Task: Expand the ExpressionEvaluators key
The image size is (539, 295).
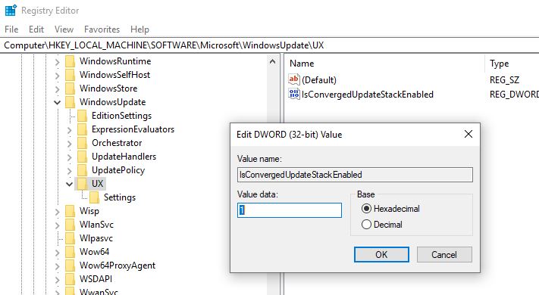Action: (x=70, y=130)
